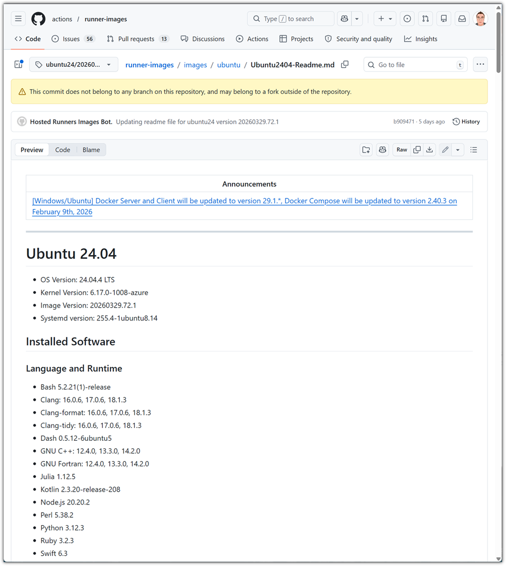The height and width of the screenshot is (566, 506).
Task: Open the ubuntu24 tag branch selector
Action: point(74,65)
